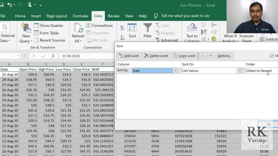Click the Open Price header cell

[x=28, y=69]
